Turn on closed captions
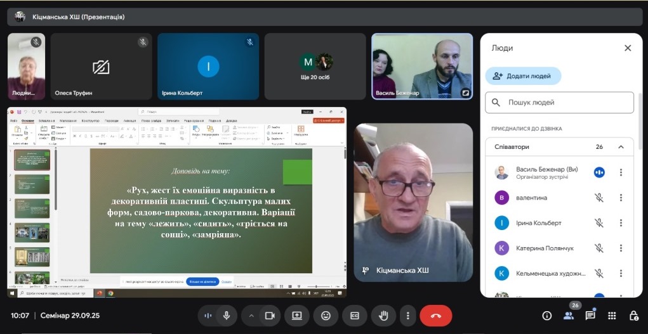The width and height of the screenshot is (648, 334). coord(355,316)
